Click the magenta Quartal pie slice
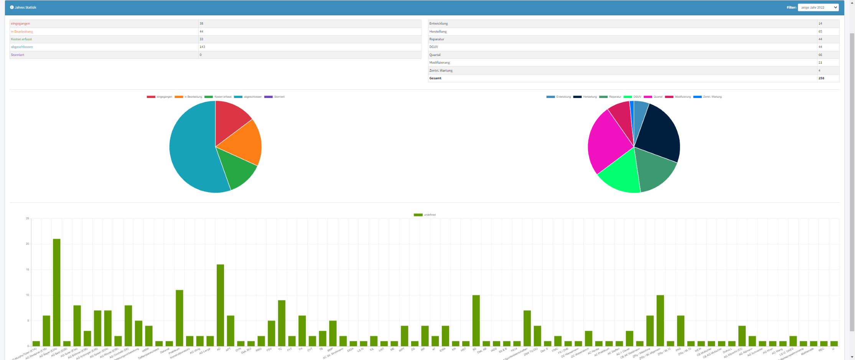The height and width of the screenshot is (360, 855). point(608,142)
